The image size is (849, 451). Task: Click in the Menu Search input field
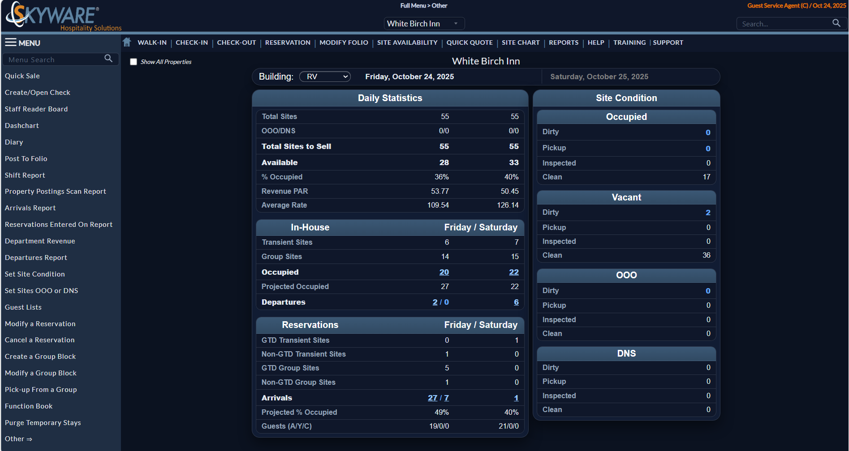click(54, 60)
